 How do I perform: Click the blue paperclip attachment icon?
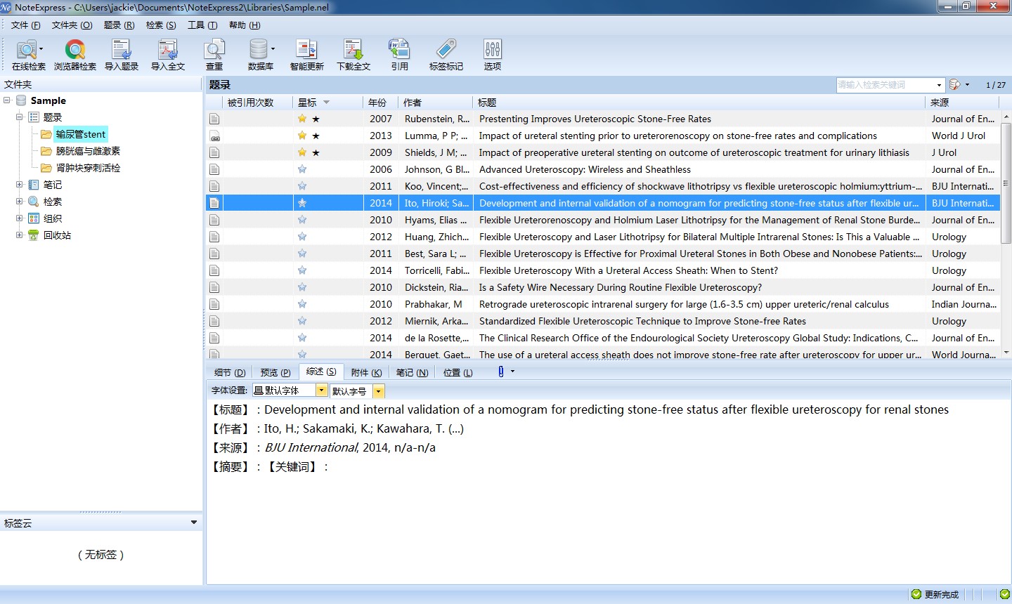(x=501, y=372)
